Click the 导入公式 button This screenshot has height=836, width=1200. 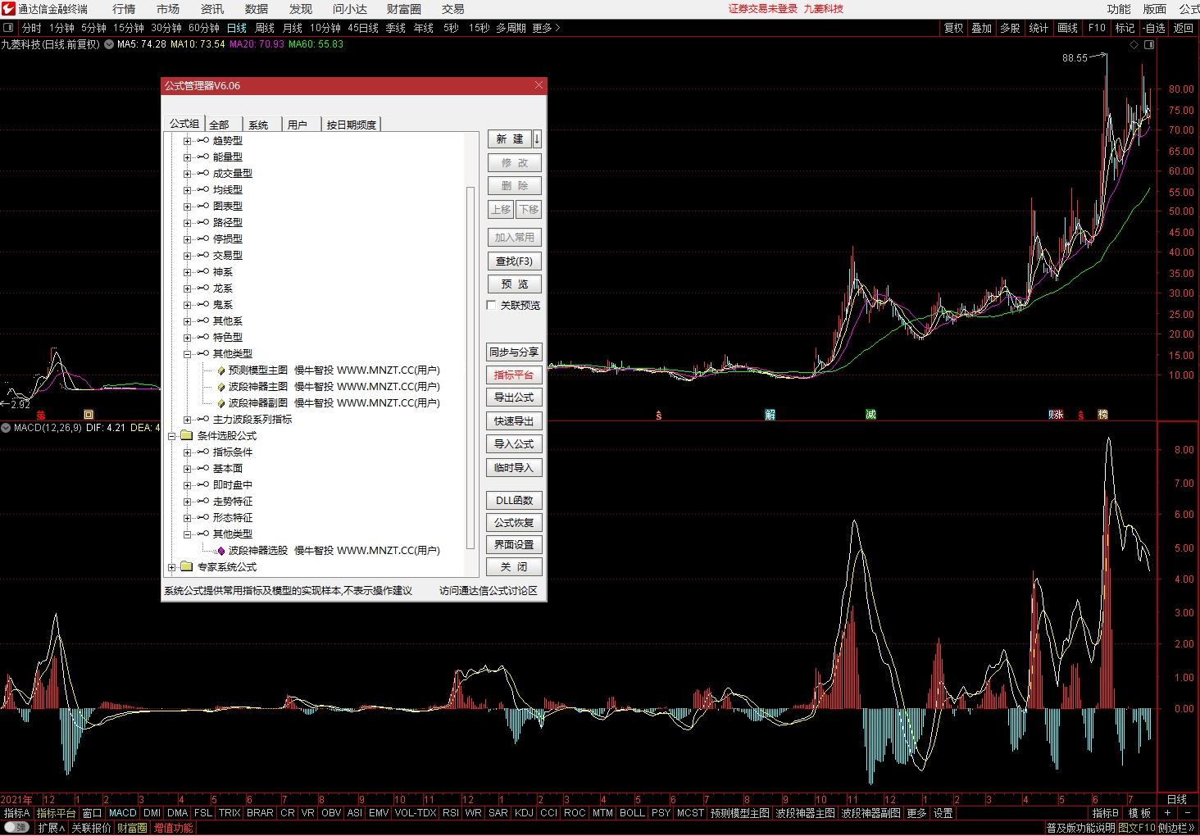(514, 444)
